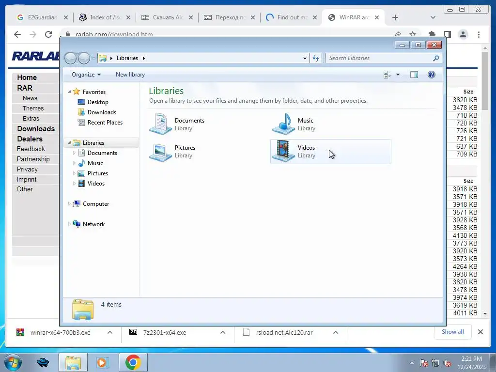Screen dimensions: 496x372
Task: Open Recent Places in Favorites
Action: click(x=105, y=123)
